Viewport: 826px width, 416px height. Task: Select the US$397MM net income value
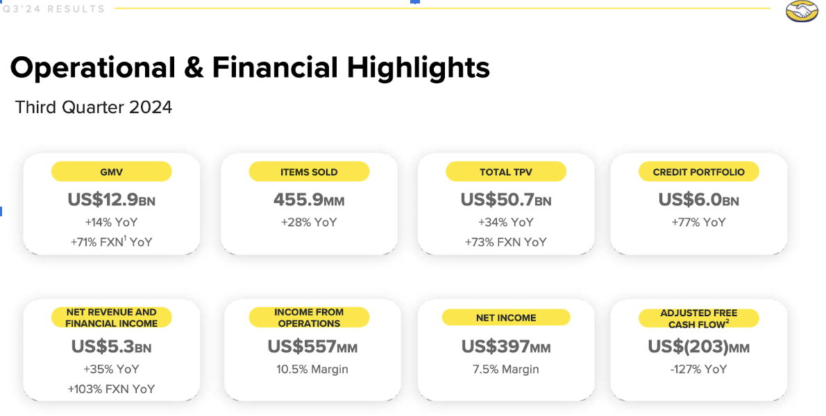(x=505, y=346)
